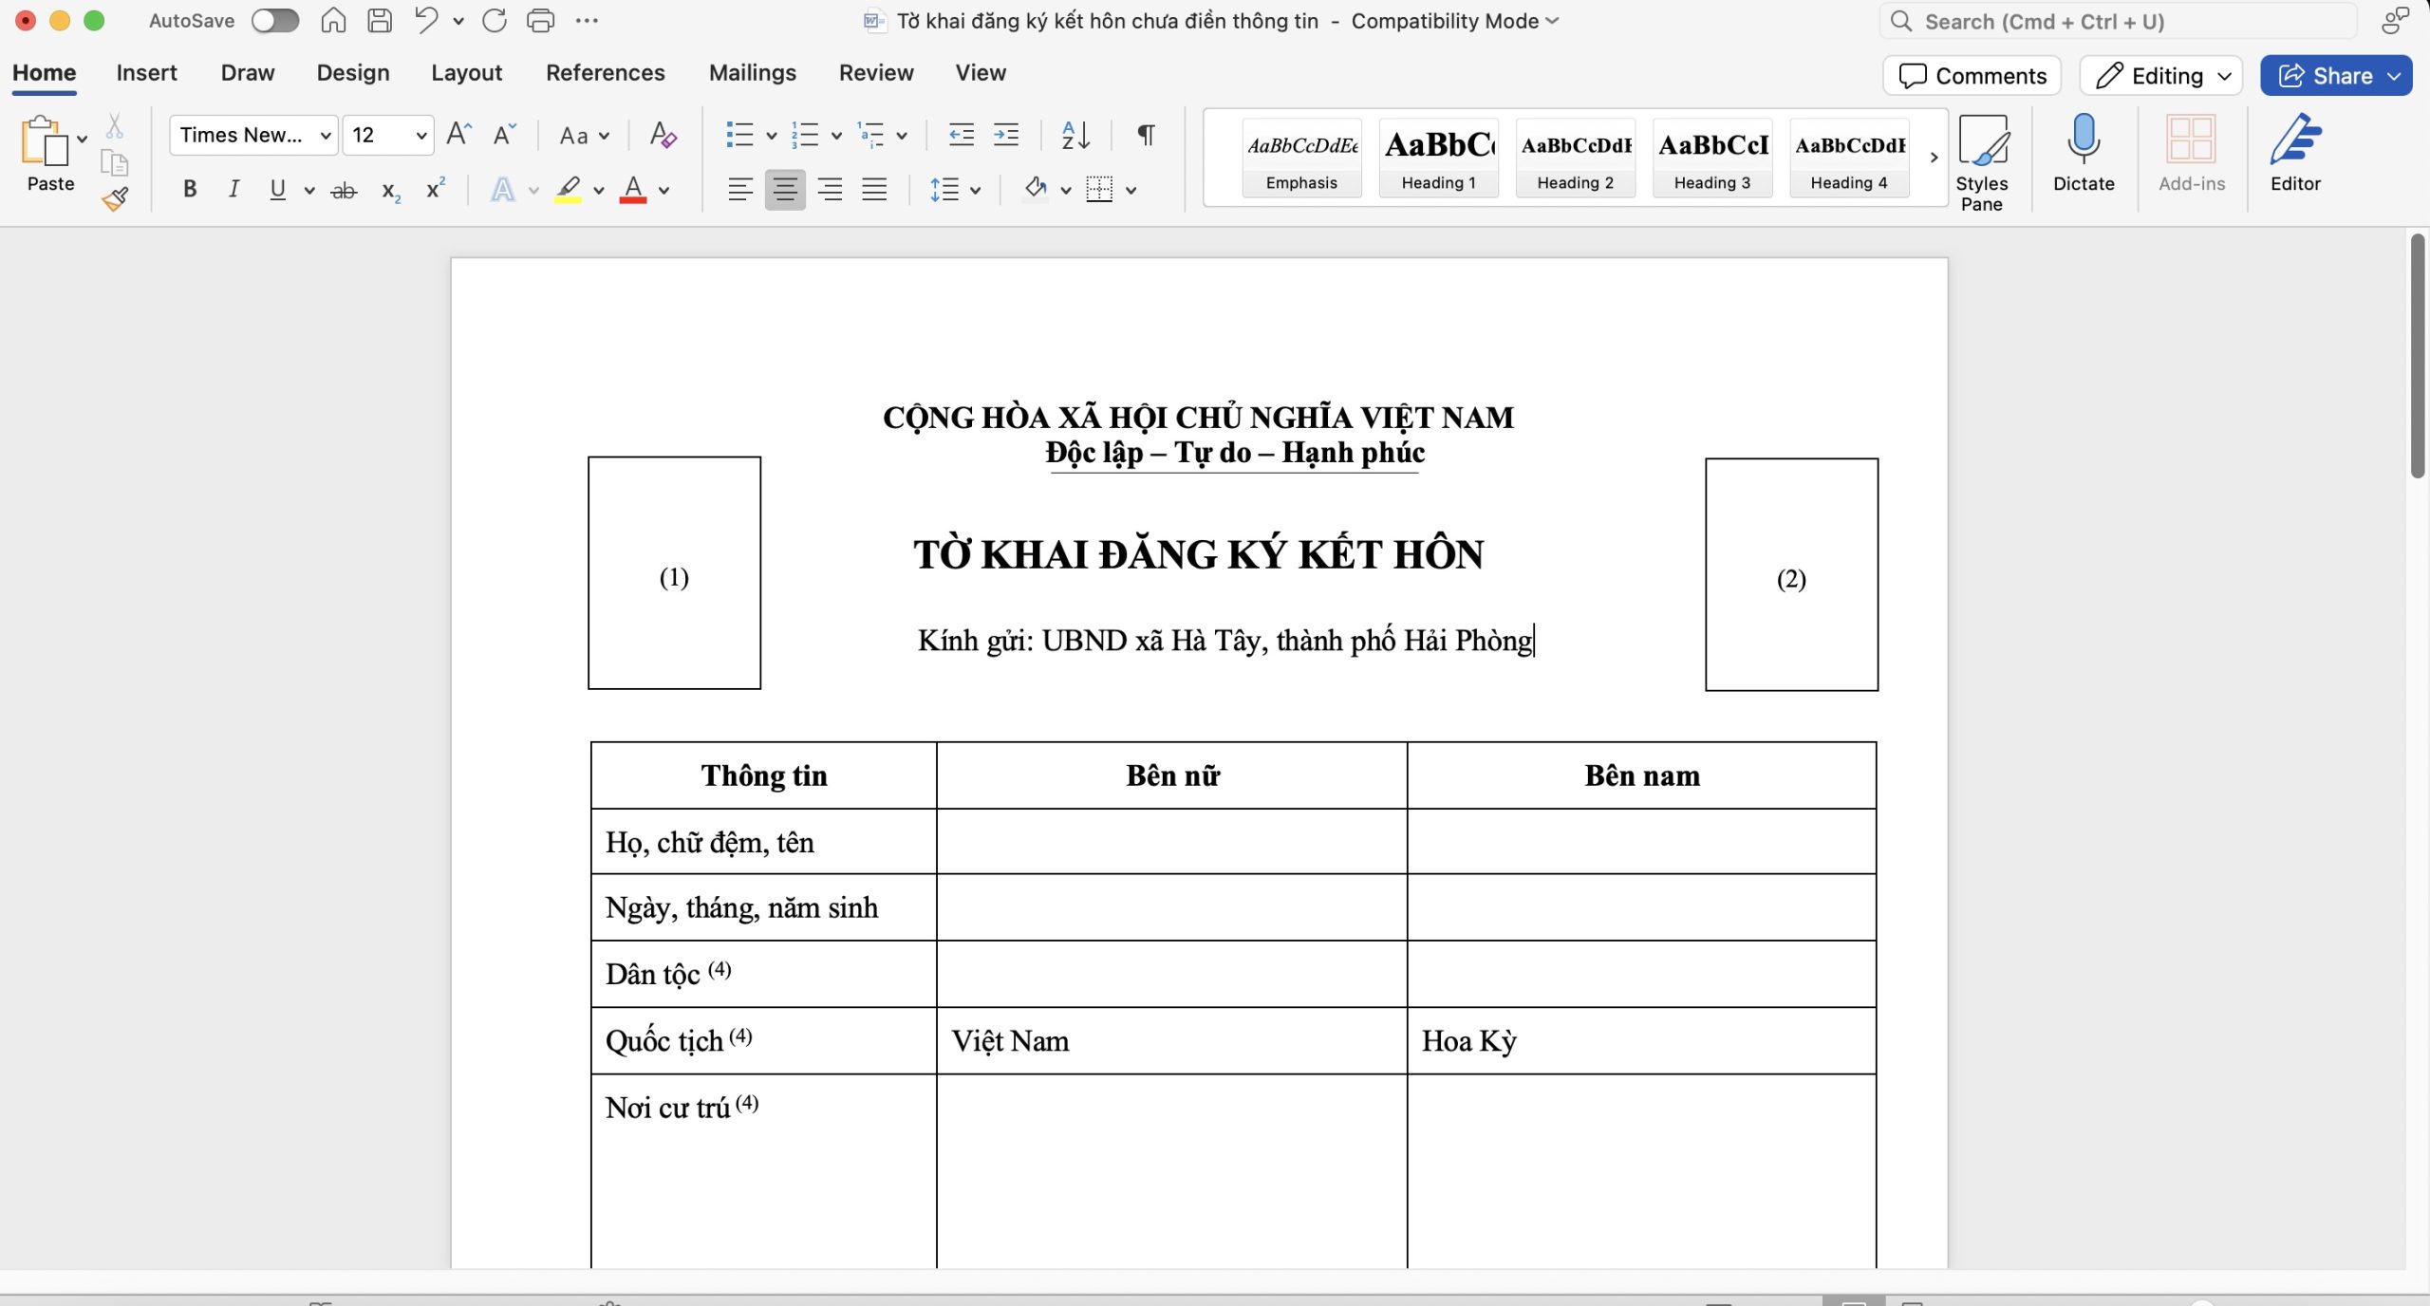Open the share-with-people icon at top right
The height and width of the screenshot is (1306, 2430).
pyautogui.click(x=2396, y=21)
